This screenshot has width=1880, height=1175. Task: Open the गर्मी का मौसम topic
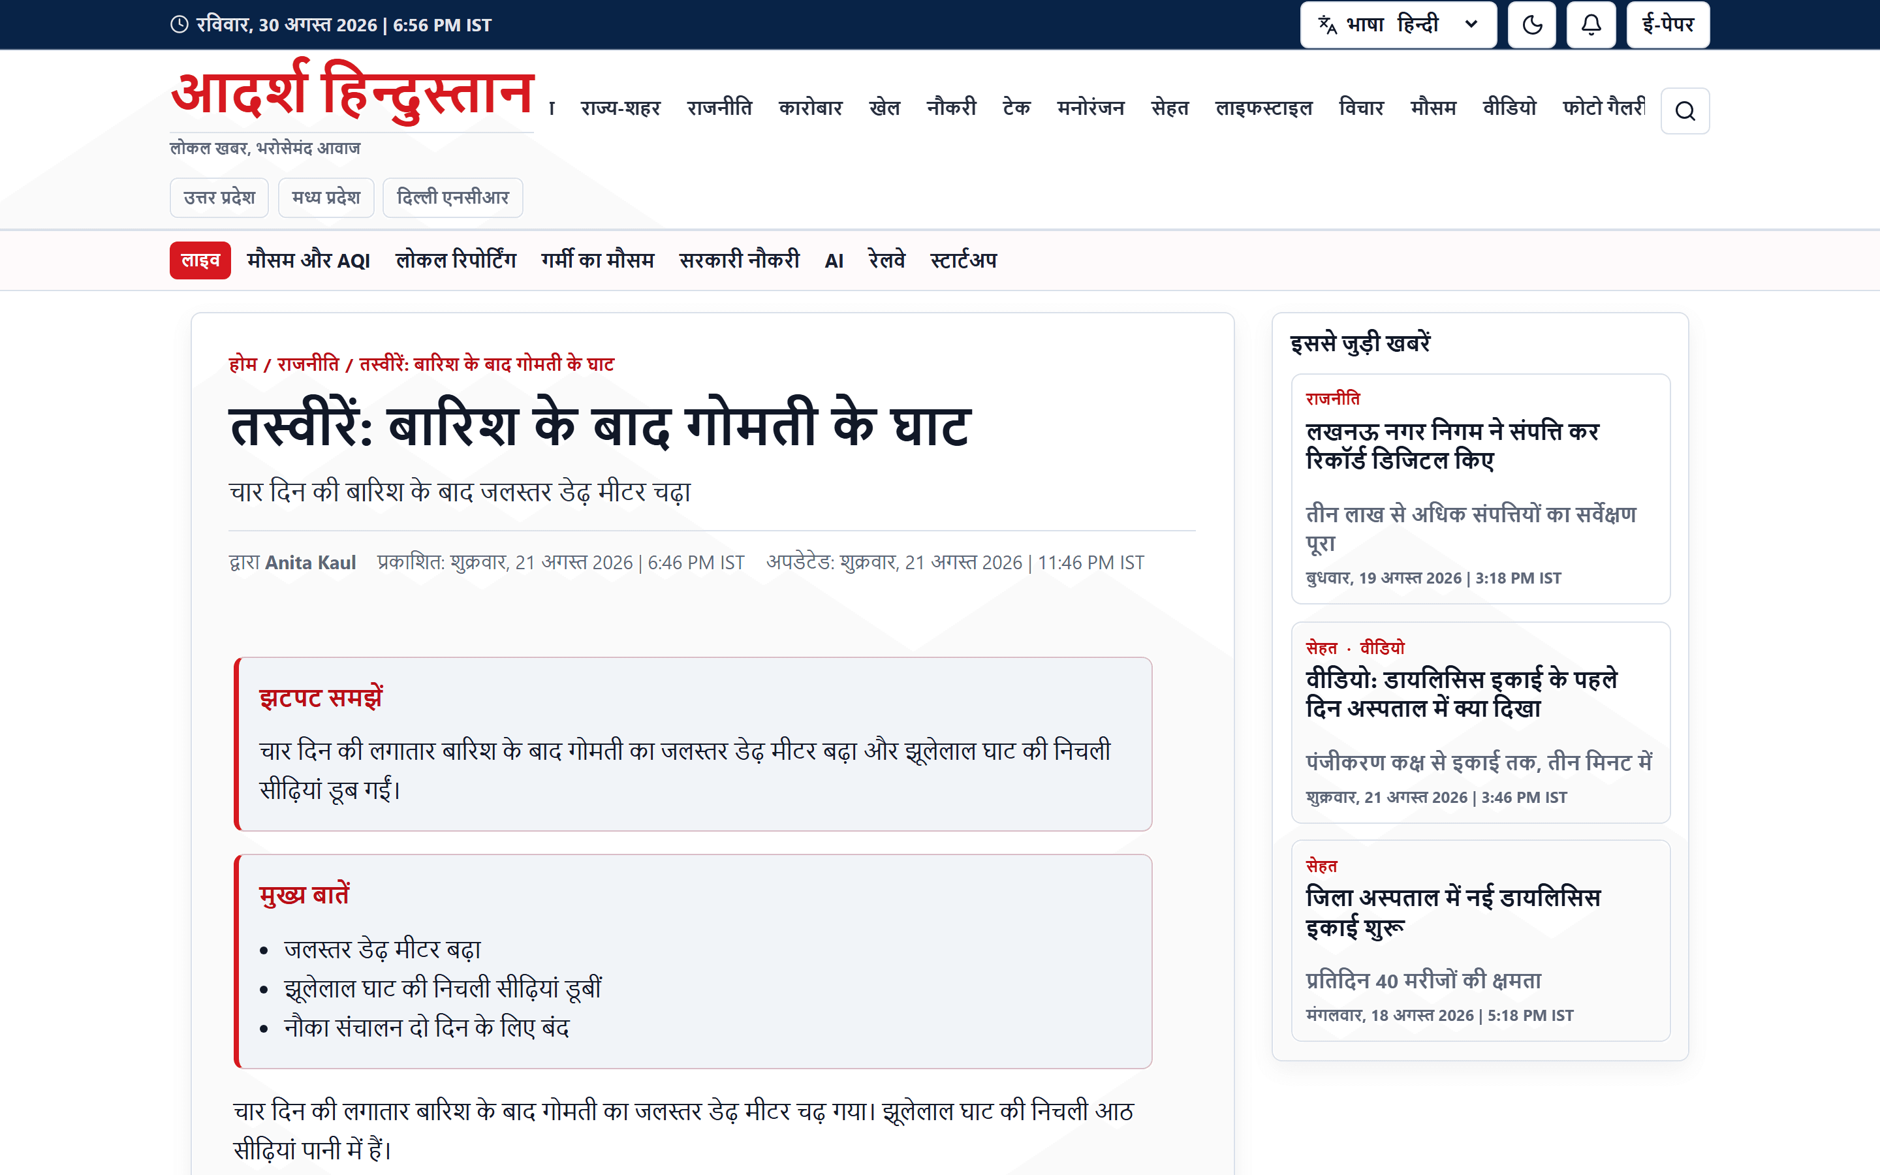pos(598,260)
